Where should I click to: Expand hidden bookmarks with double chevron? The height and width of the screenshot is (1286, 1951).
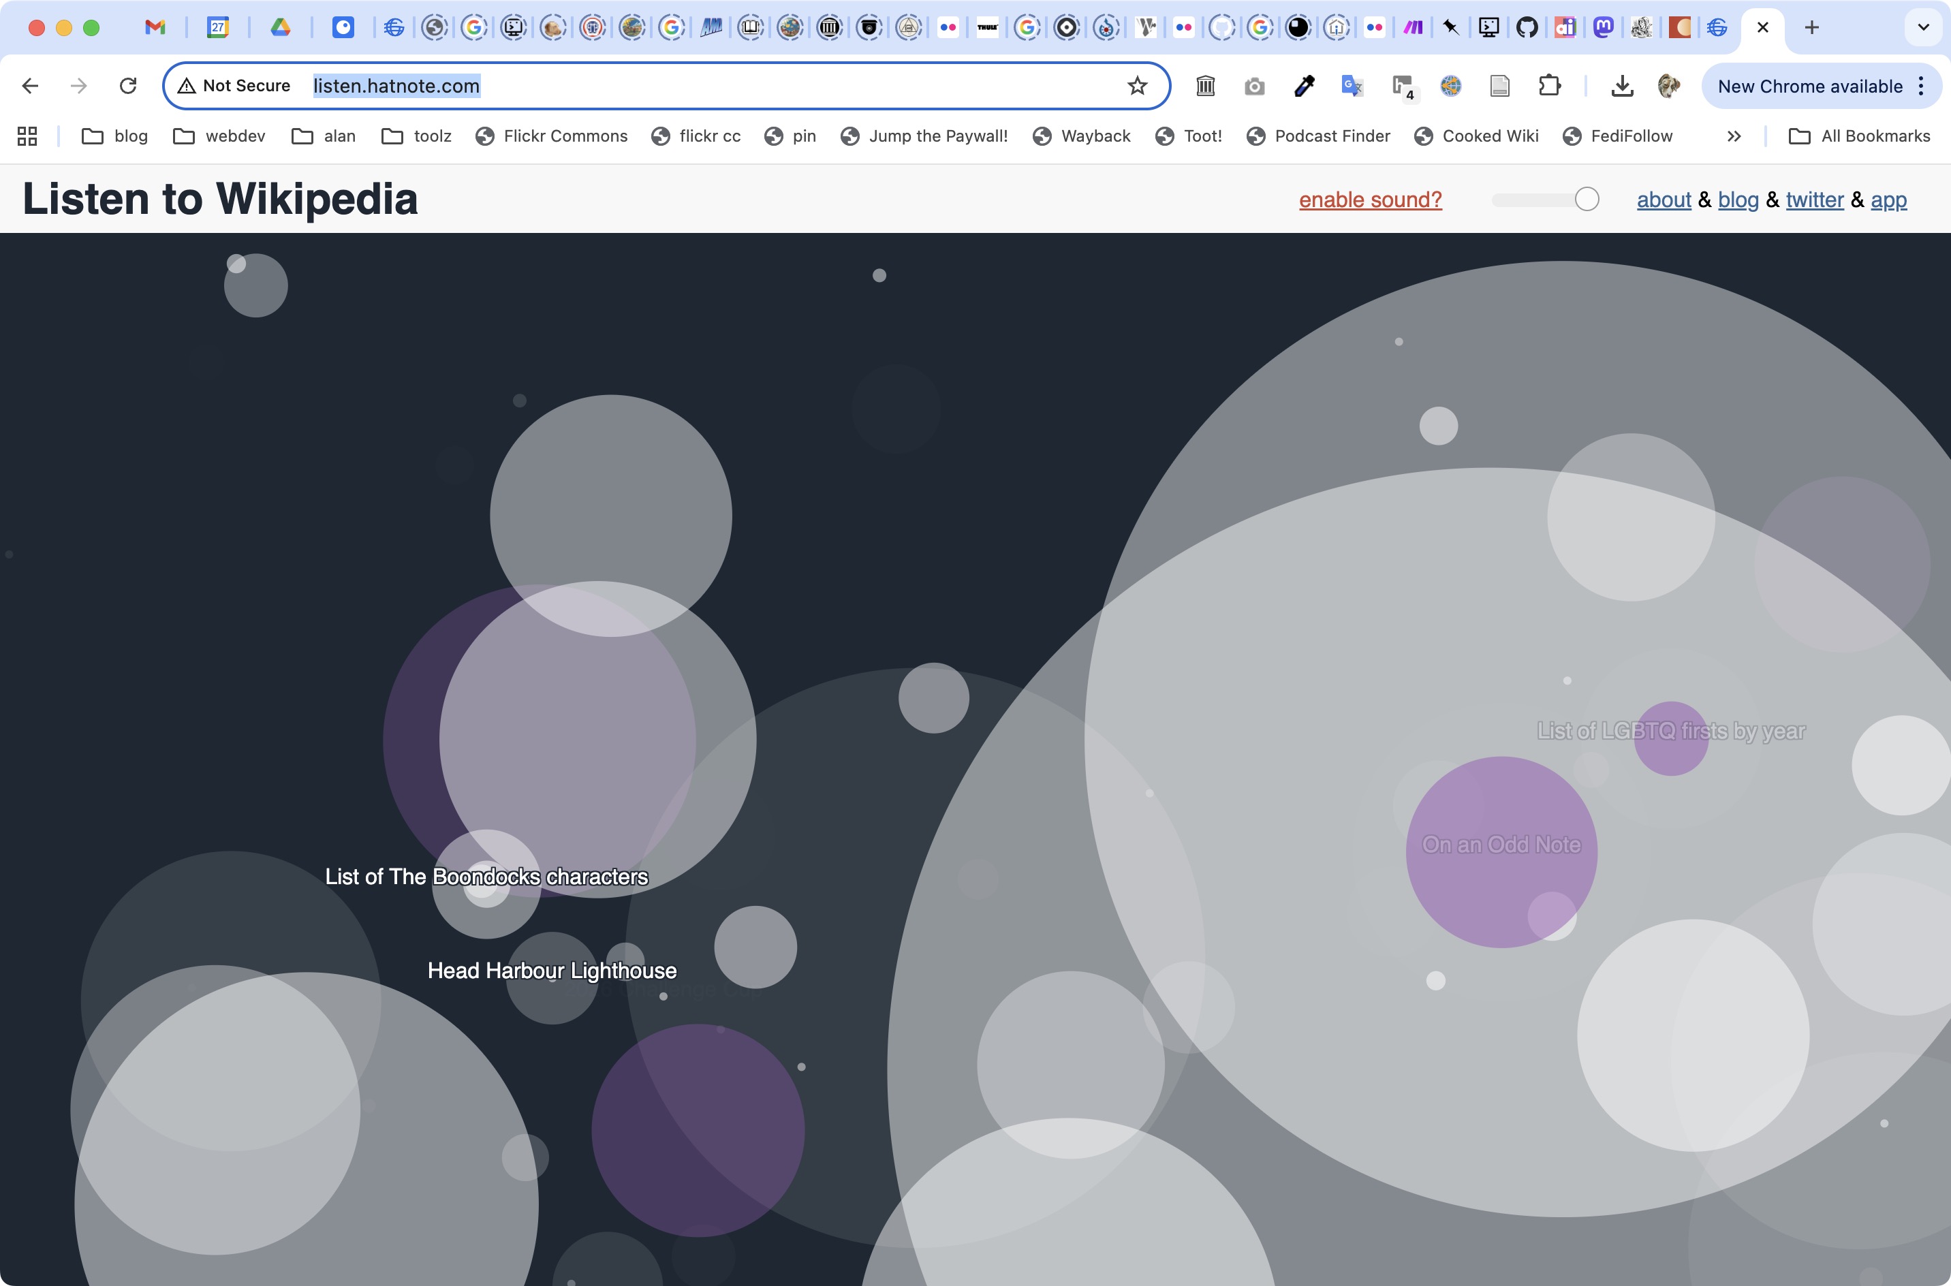tap(1734, 136)
